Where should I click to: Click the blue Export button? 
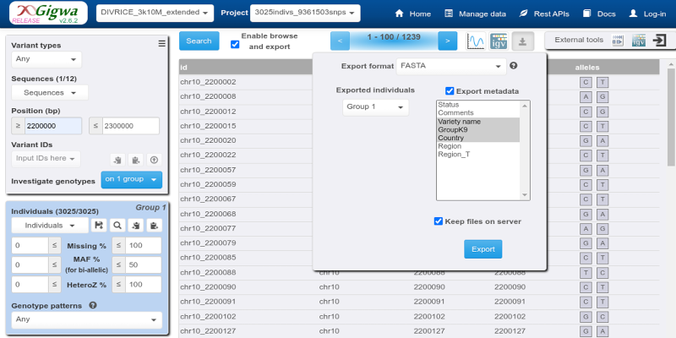(x=482, y=249)
